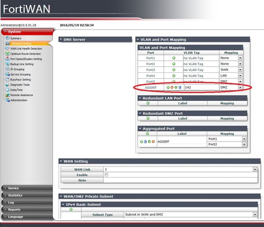Screen dimensions: 264x227
Task: Add VLAN tag with Port3 green plus
Action: tap(174, 70)
